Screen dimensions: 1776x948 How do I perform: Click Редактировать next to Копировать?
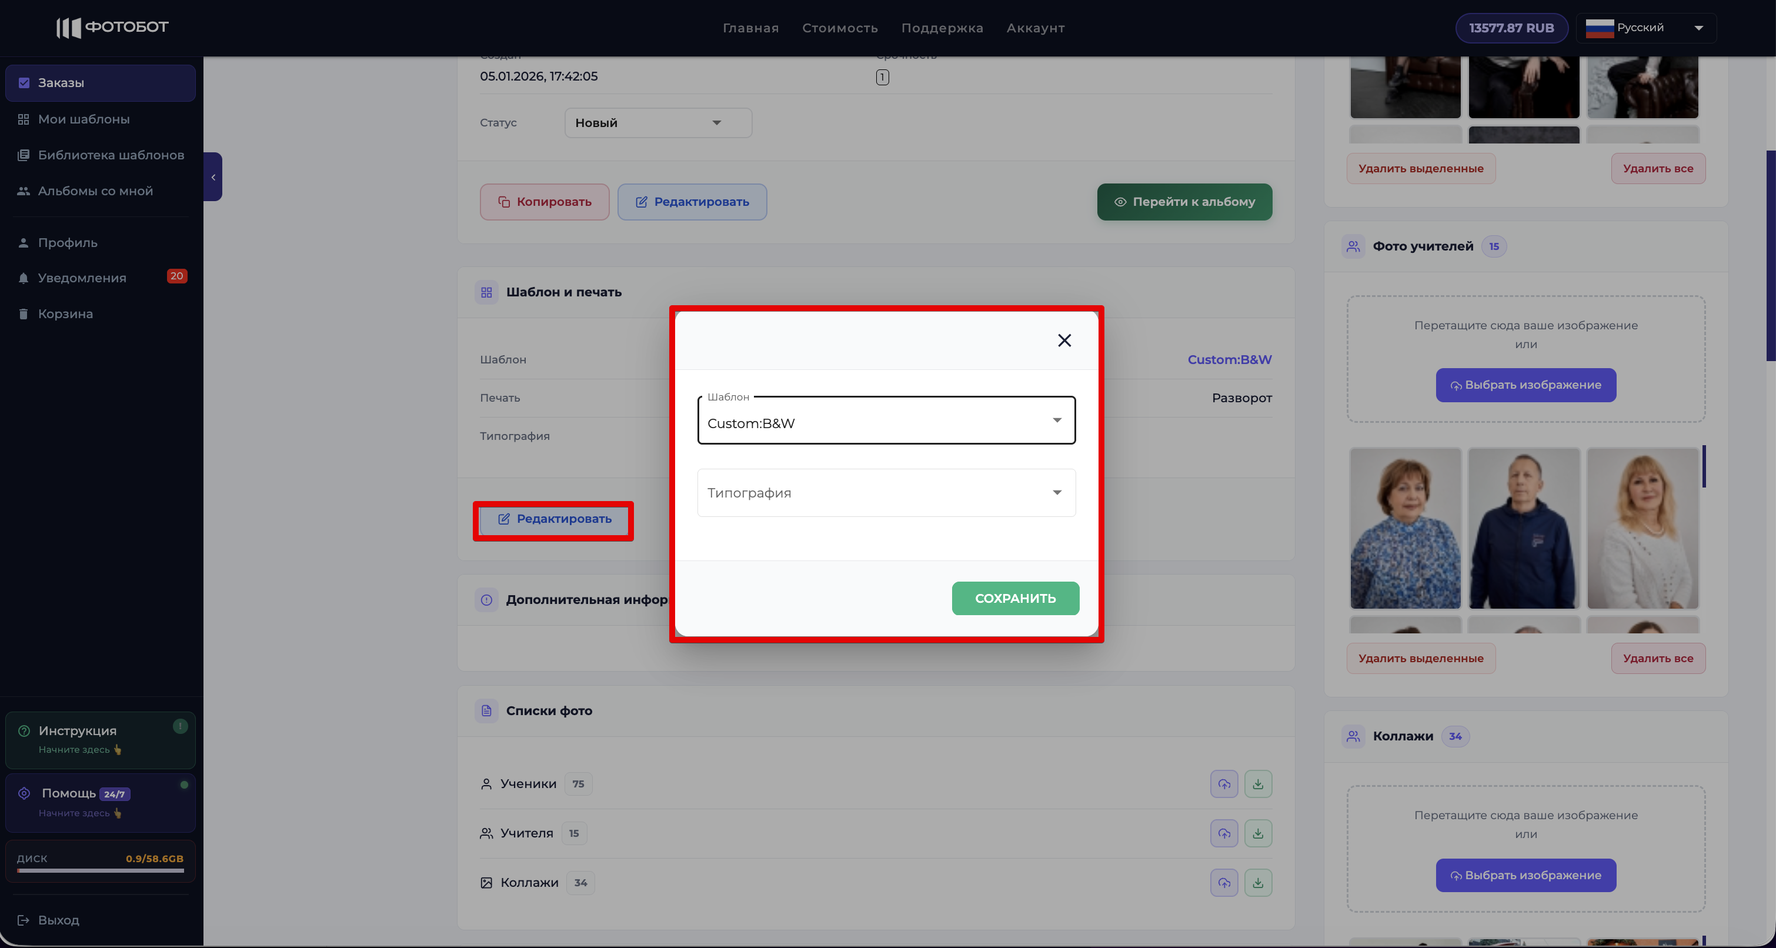(x=692, y=202)
